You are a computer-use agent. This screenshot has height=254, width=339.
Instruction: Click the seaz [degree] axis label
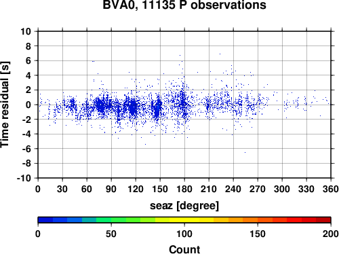click(184, 206)
